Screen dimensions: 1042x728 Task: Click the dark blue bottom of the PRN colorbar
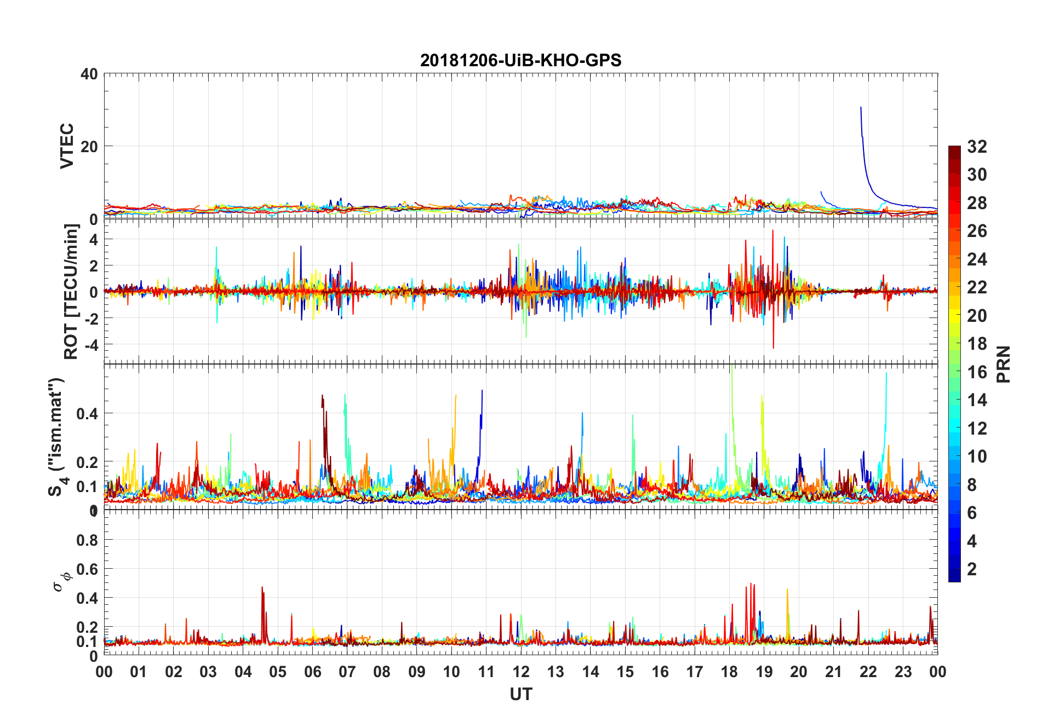pyautogui.click(x=954, y=575)
